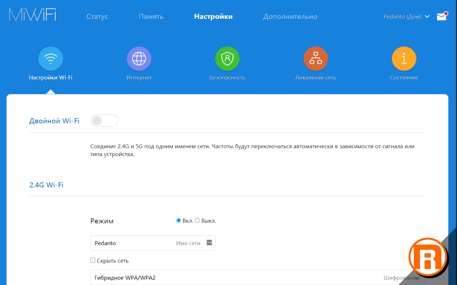This screenshot has height=285, width=457.
Task: Switch to the Статус tab
Action: point(97,17)
